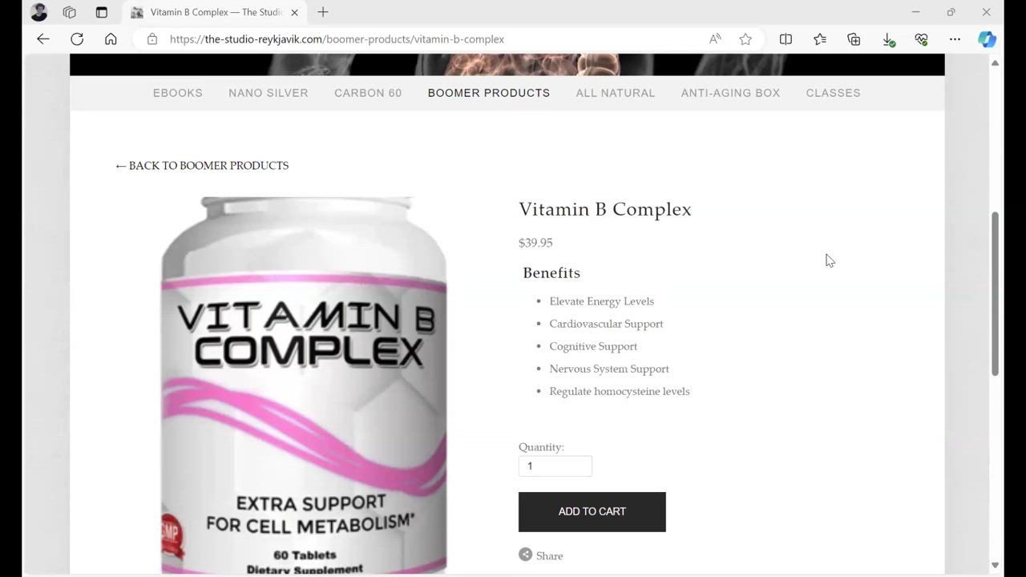Open the Copilot sidebar icon
This screenshot has width=1026, height=577.
(987, 39)
